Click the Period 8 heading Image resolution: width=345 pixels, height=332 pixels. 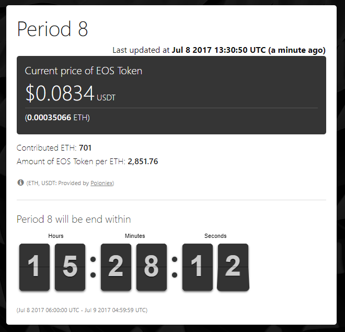52,29
